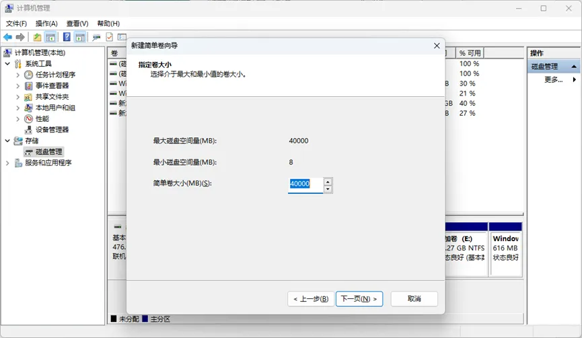Click the 简单卷大小 input field showing 40000
The width and height of the screenshot is (582, 338).
click(x=305, y=184)
